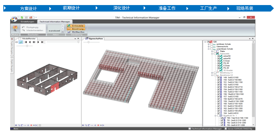Check the sichtbare Schale checkbox
The image size is (279, 136).
[212, 44]
